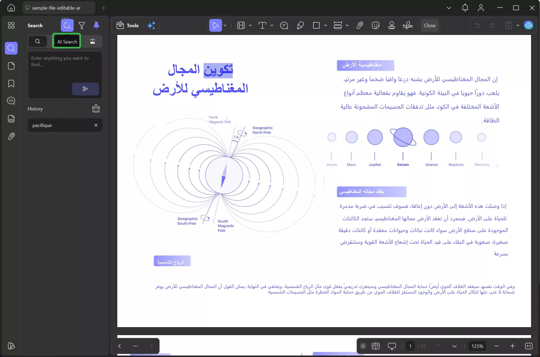
Task: Click the Close button in toolbar
Action: click(429, 25)
